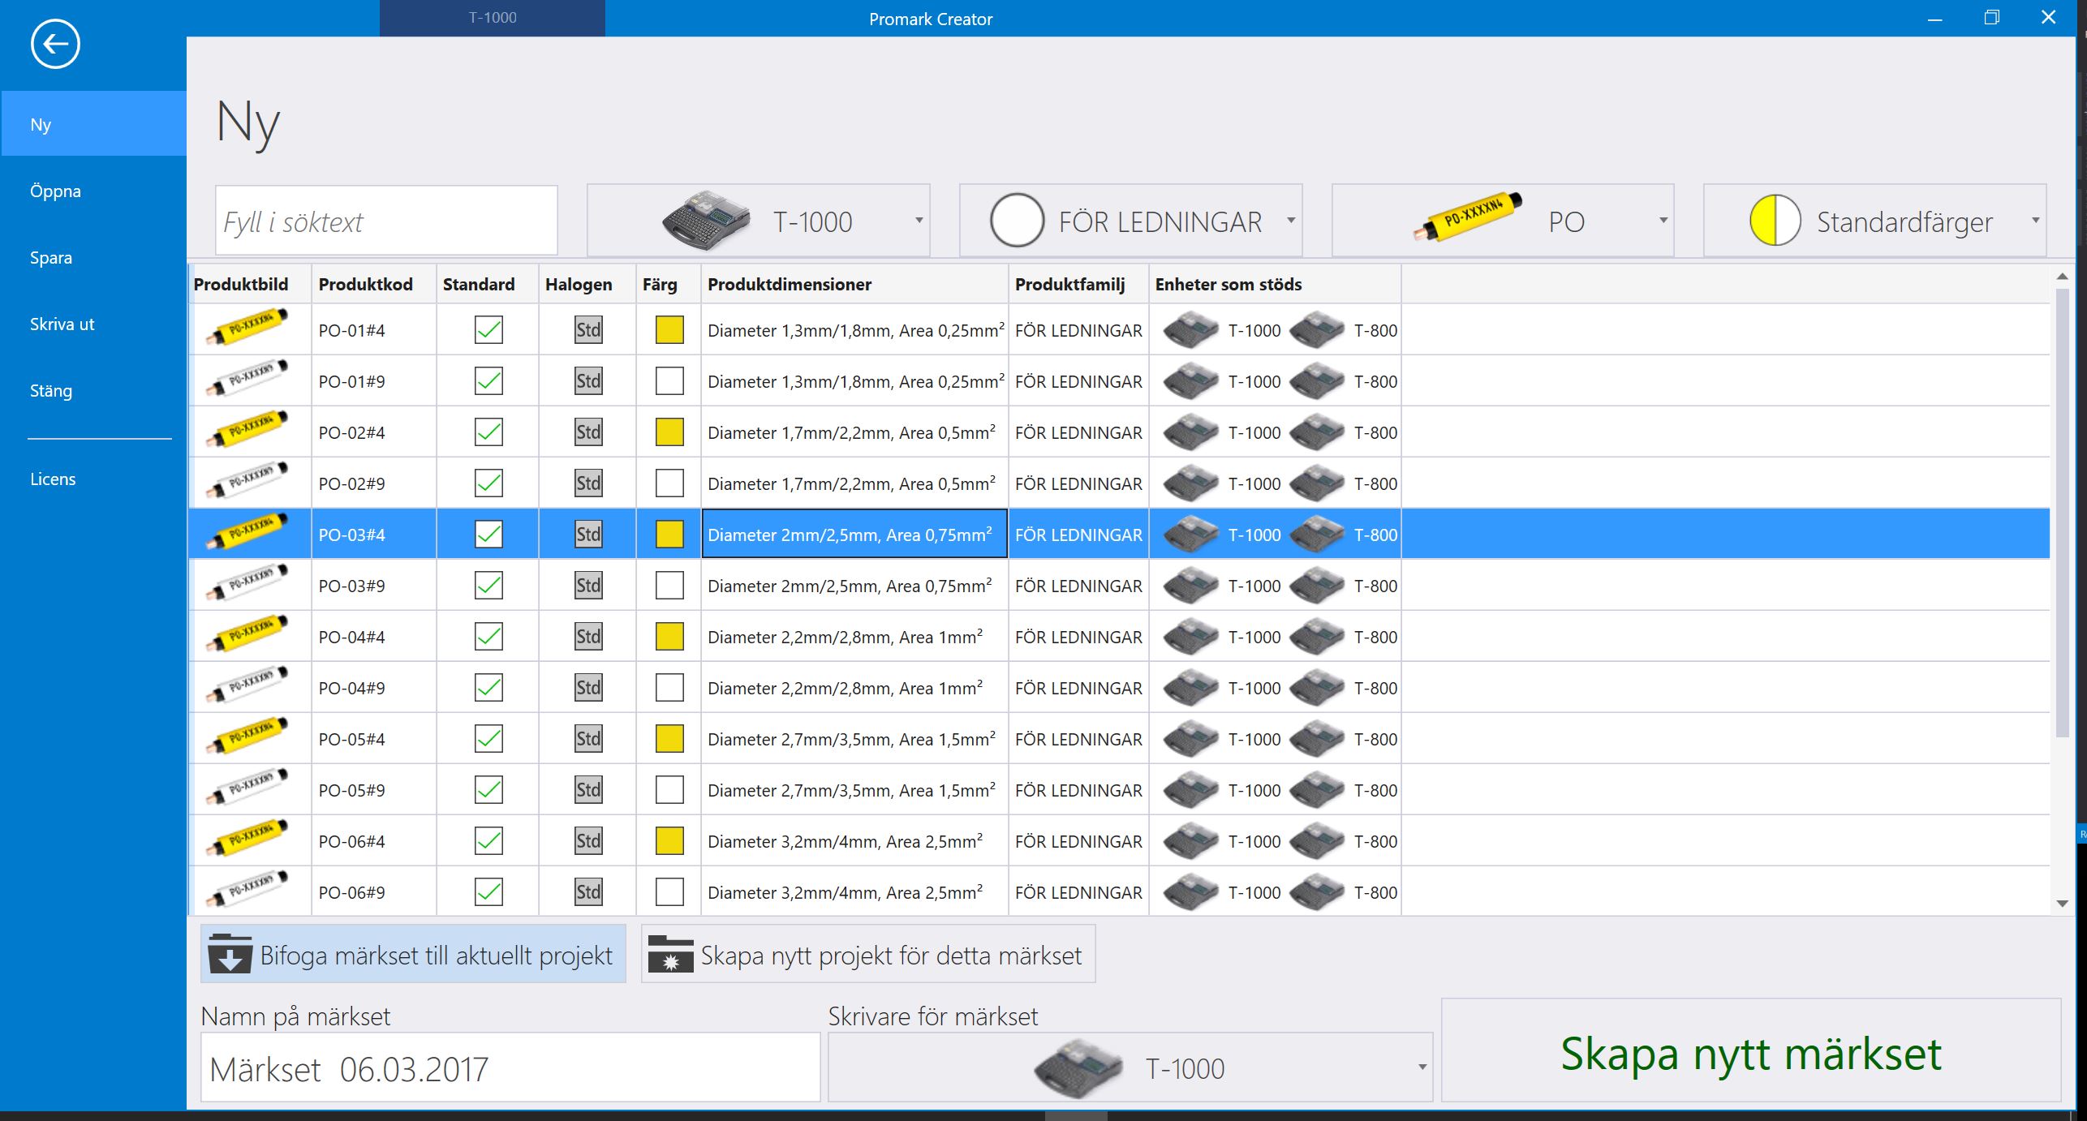Click the Std halogen icon for PO-02#4
Viewport: 2087px width, 1121px height.
pyautogui.click(x=588, y=432)
